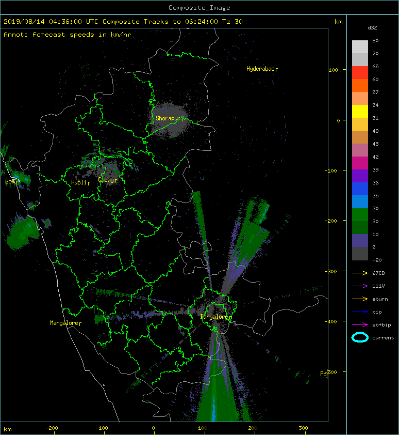Click the -200 tick on the horizontal km axis
399x435 pixels.
[52, 428]
